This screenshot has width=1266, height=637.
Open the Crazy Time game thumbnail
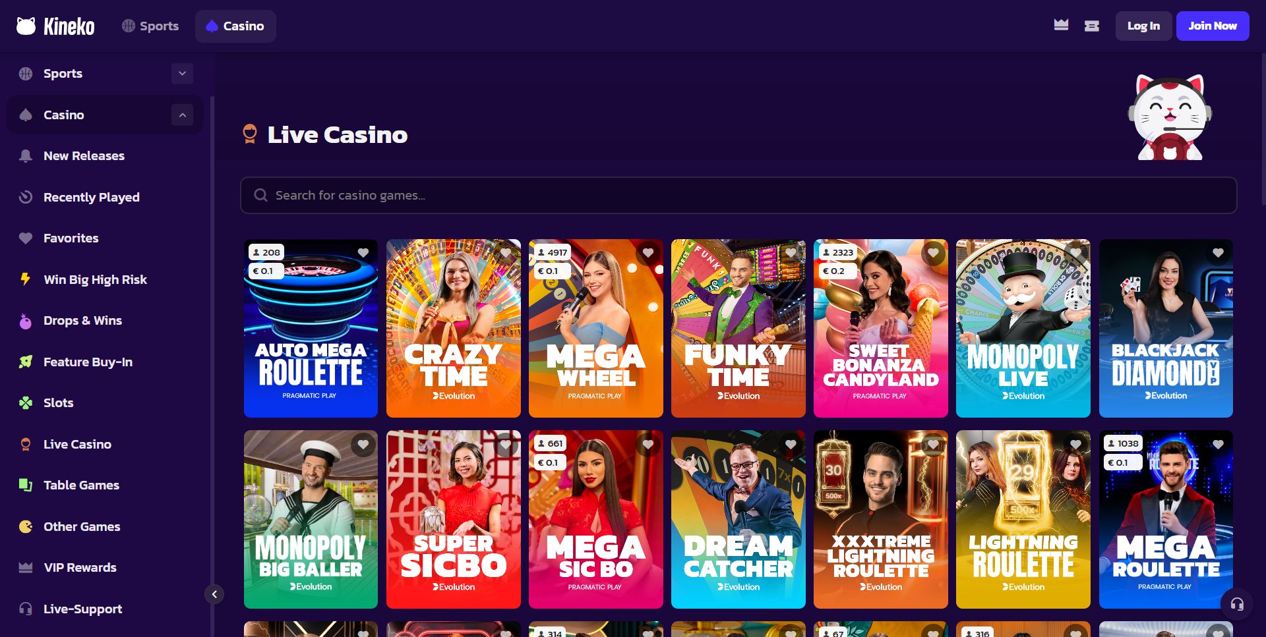tap(453, 329)
